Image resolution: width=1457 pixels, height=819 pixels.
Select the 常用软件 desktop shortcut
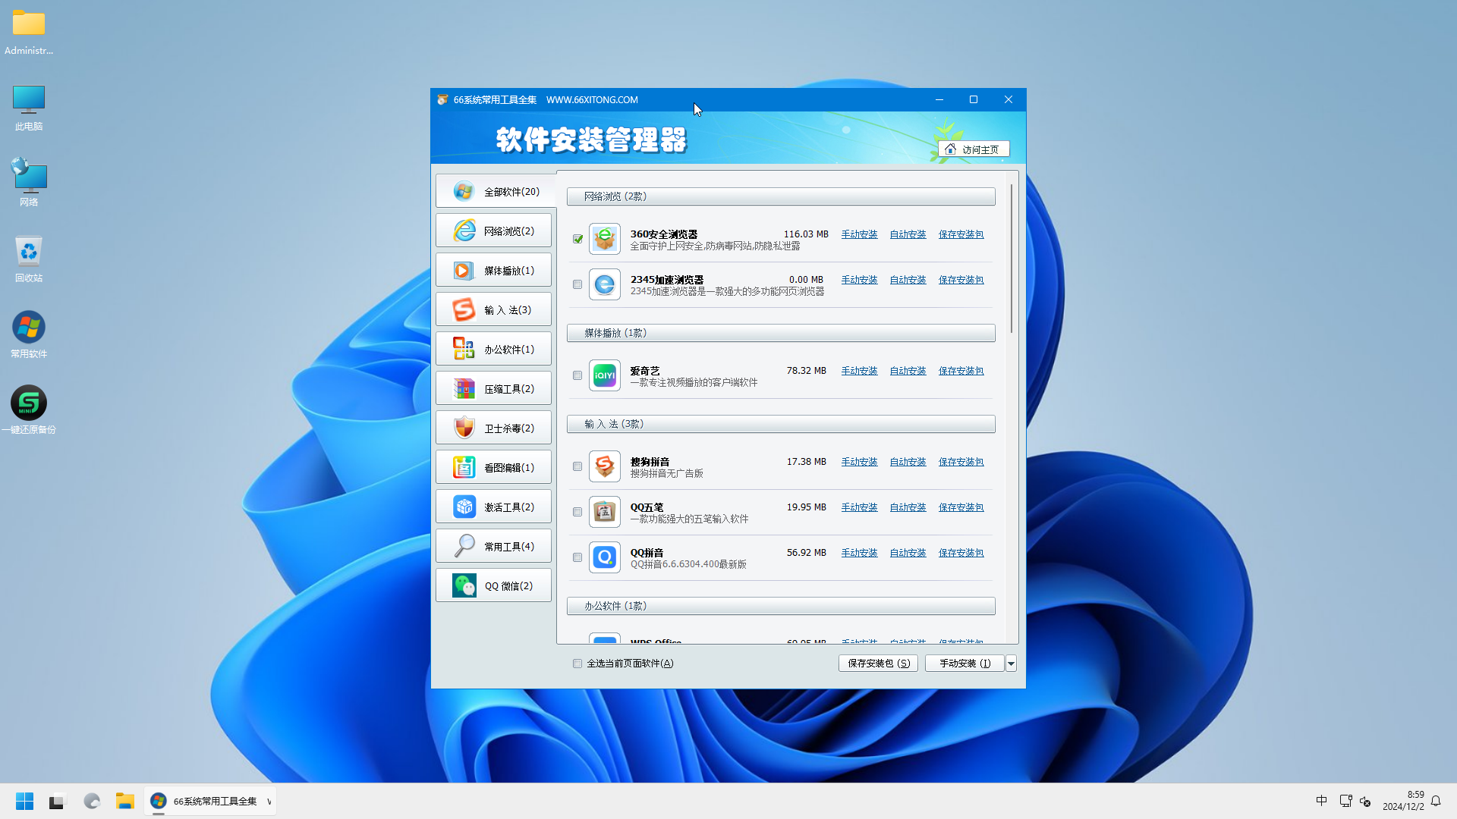(x=29, y=334)
